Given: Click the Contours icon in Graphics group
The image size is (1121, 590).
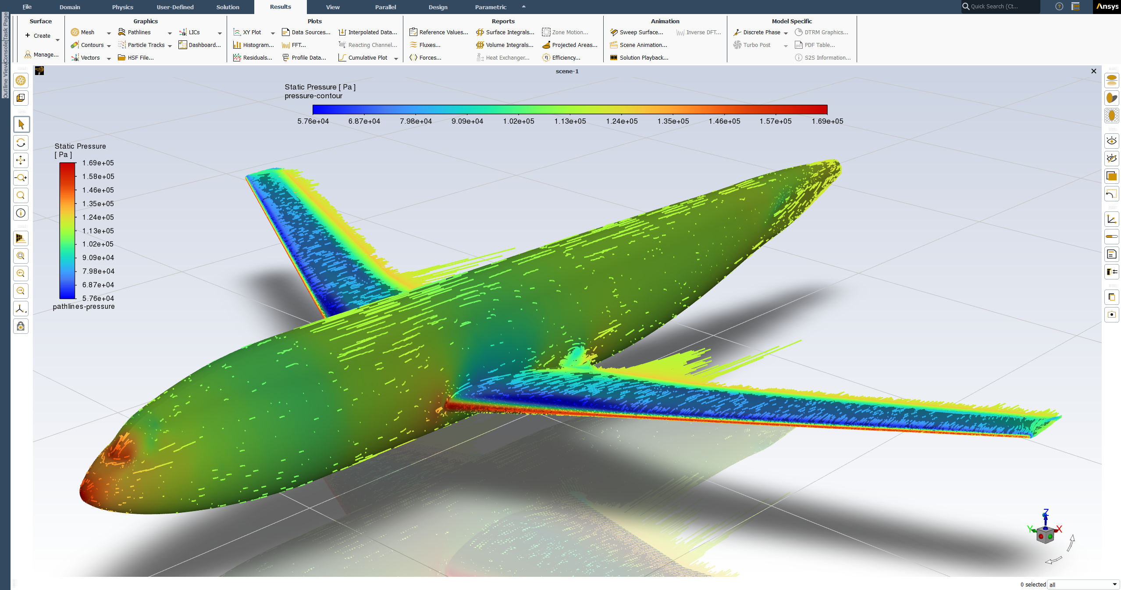Looking at the screenshot, I should [x=75, y=45].
